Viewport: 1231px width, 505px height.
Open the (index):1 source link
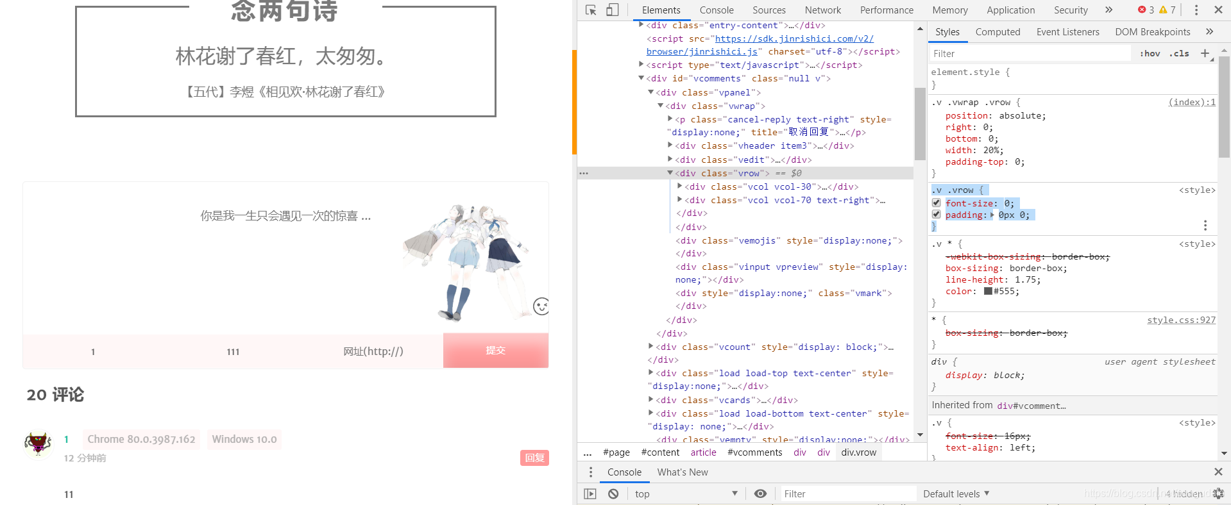1192,102
